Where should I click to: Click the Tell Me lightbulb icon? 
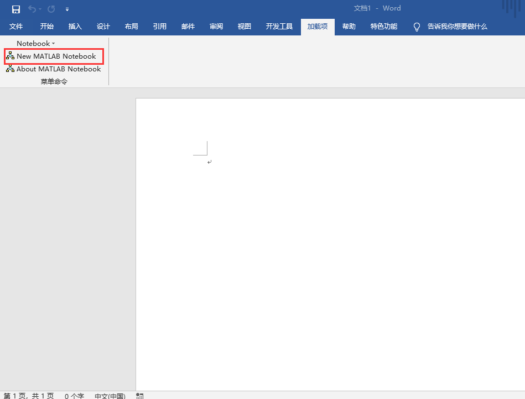417,26
